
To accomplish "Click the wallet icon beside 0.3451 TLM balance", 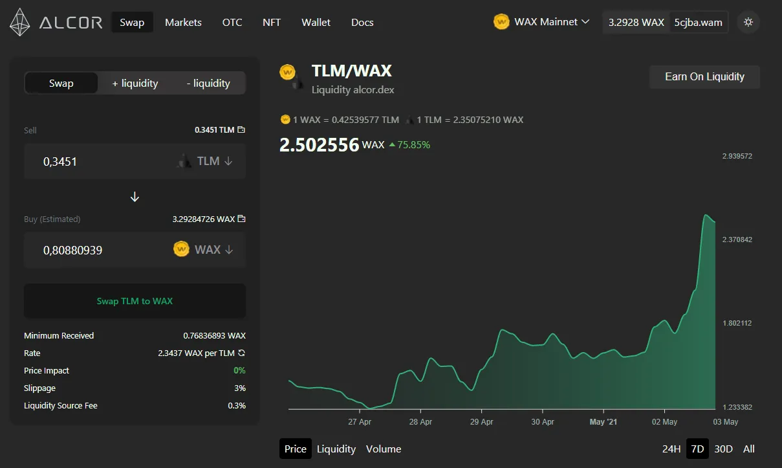I will (241, 130).
